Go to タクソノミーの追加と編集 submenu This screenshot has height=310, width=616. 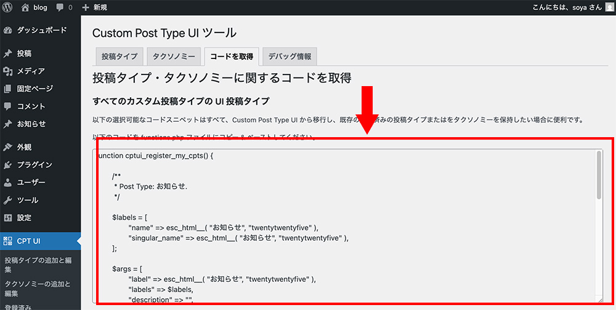(x=38, y=289)
